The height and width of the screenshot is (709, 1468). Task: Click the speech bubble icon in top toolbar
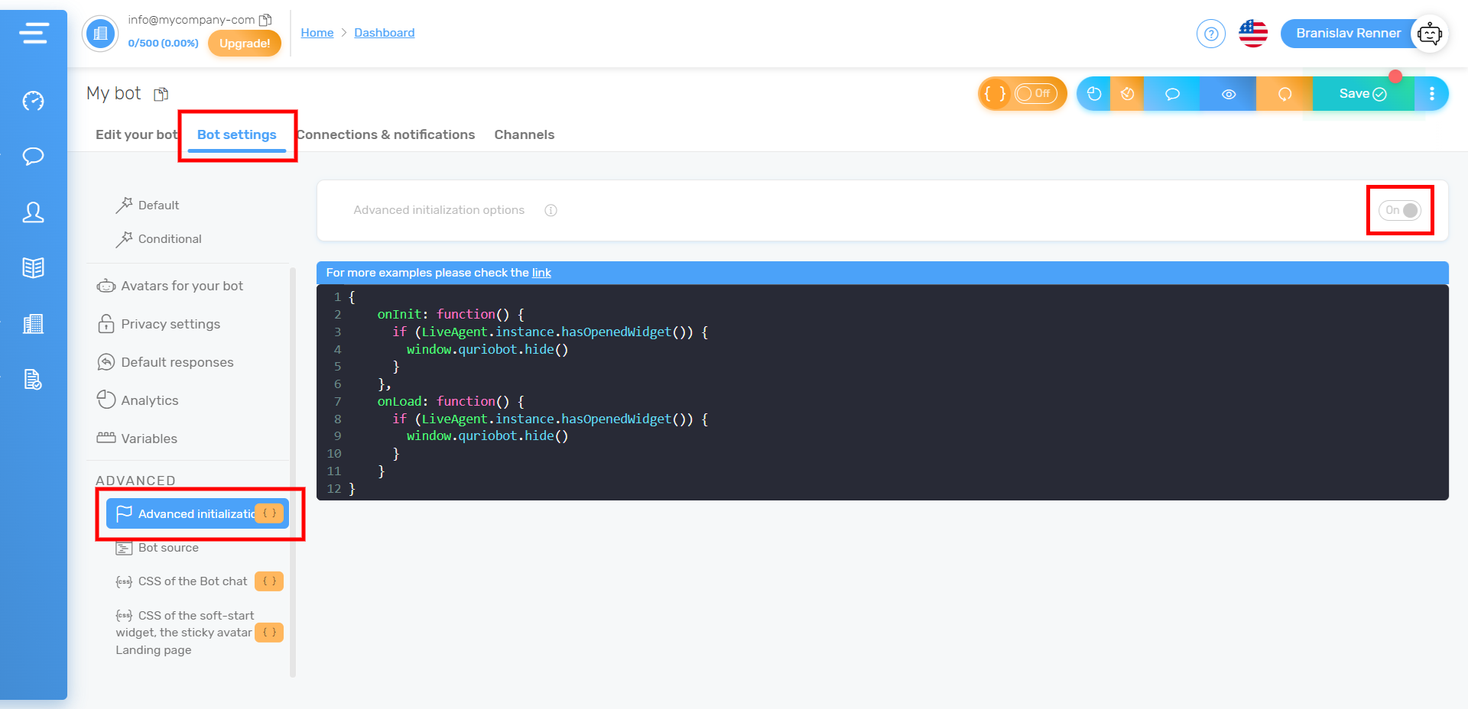(1172, 94)
